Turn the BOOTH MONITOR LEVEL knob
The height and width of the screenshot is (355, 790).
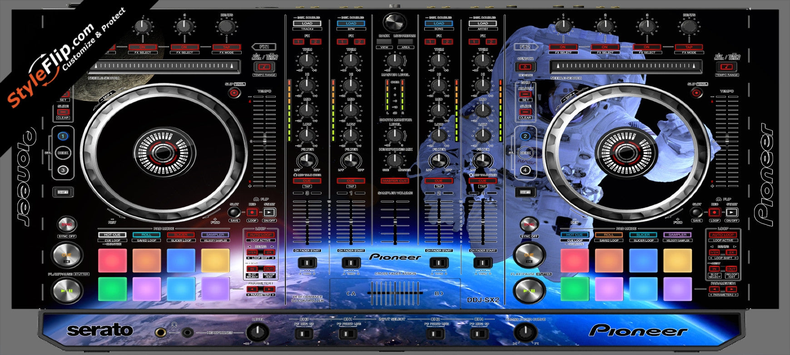pyautogui.click(x=394, y=135)
